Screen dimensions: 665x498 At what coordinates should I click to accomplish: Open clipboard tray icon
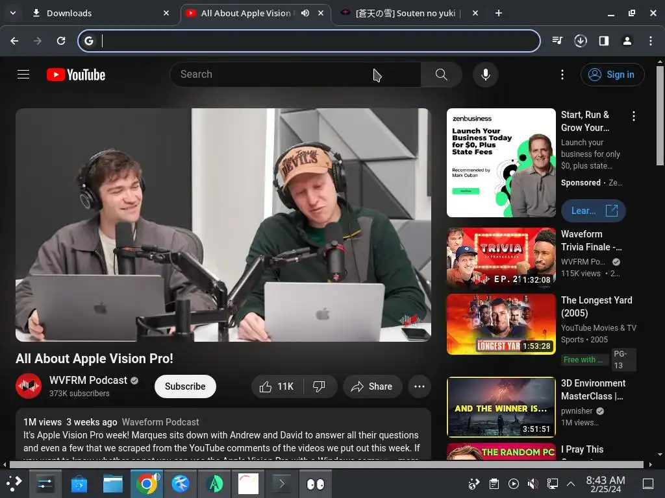click(494, 484)
